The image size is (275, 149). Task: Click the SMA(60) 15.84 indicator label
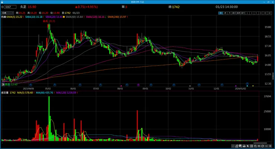click(x=74, y=17)
